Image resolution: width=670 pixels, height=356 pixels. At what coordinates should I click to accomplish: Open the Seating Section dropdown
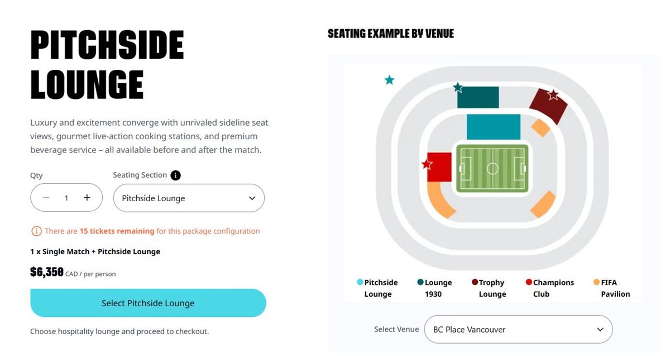(x=189, y=198)
